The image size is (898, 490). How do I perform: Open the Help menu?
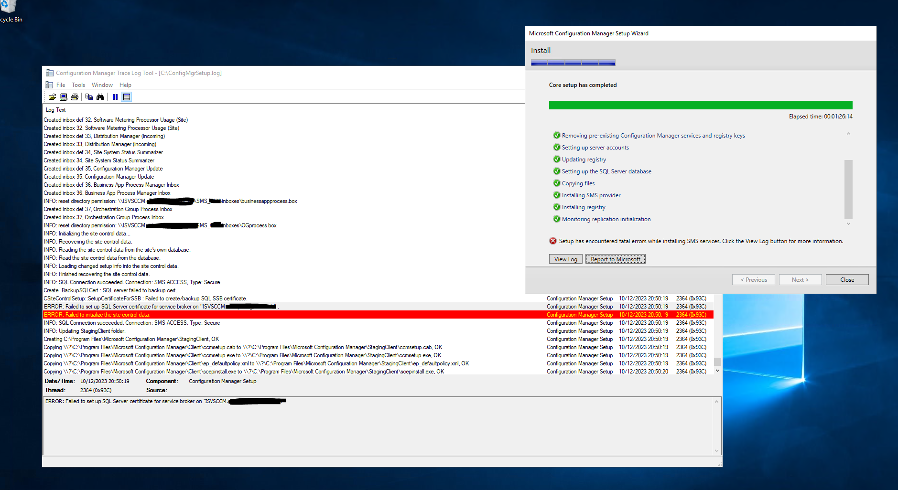coord(125,85)
